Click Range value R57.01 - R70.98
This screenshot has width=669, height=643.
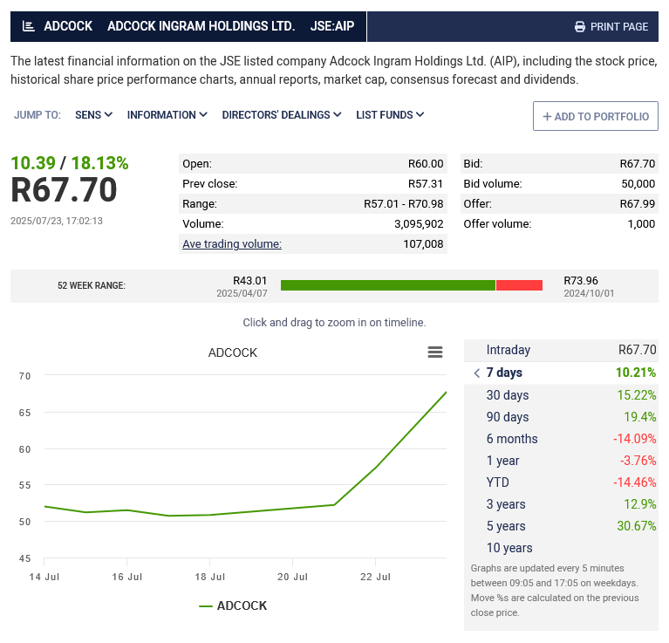click(404, 203)
